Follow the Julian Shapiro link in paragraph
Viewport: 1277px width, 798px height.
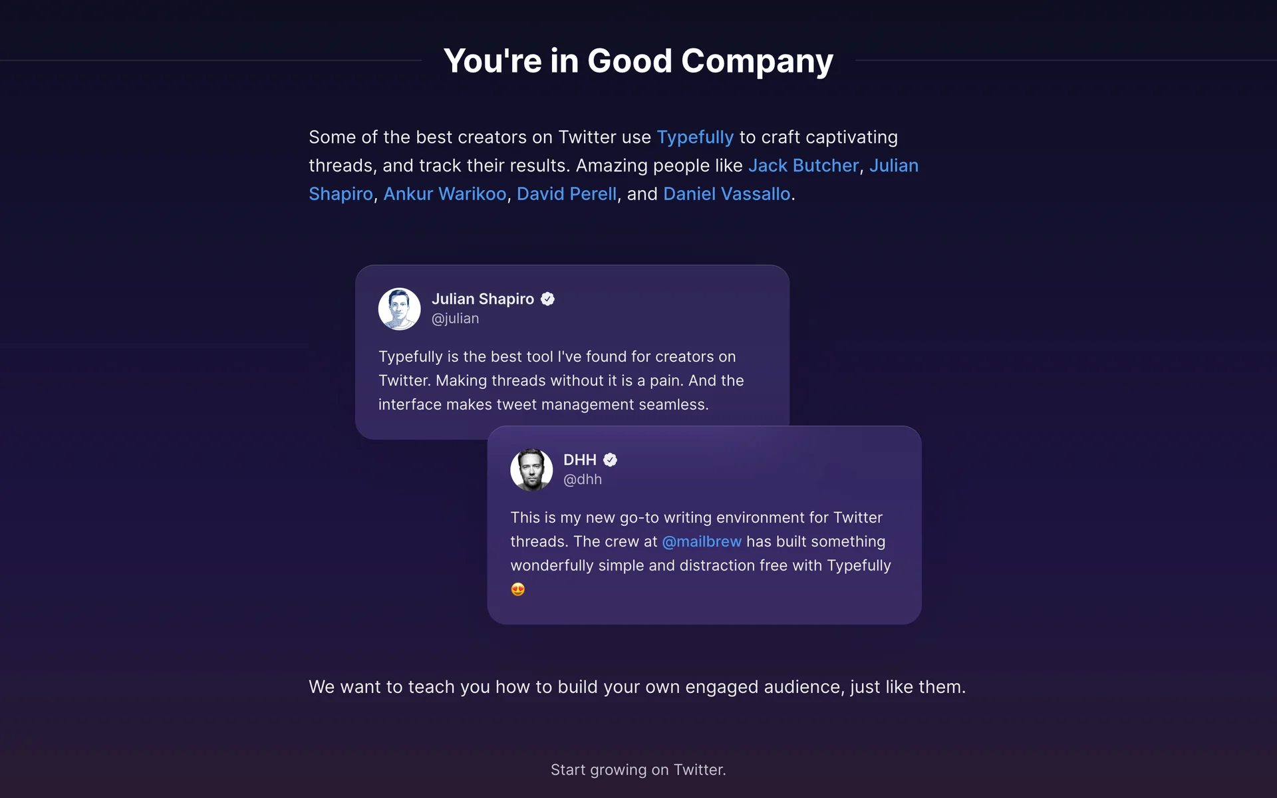tap(893, 166)
